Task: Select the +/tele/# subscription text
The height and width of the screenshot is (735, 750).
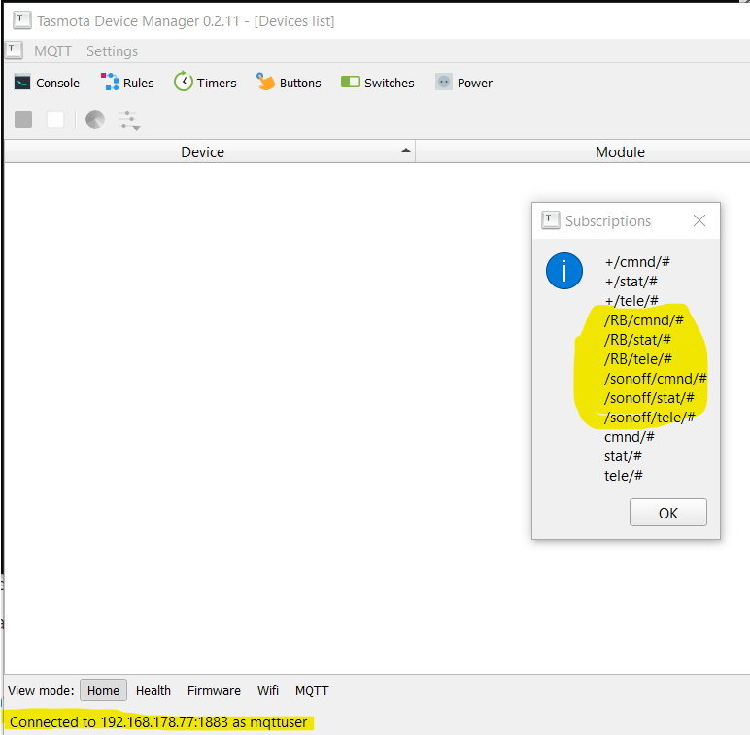Action: (x=631, y=301)
